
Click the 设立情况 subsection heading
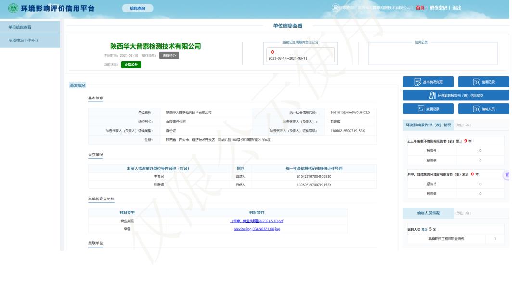coord(95,155)
